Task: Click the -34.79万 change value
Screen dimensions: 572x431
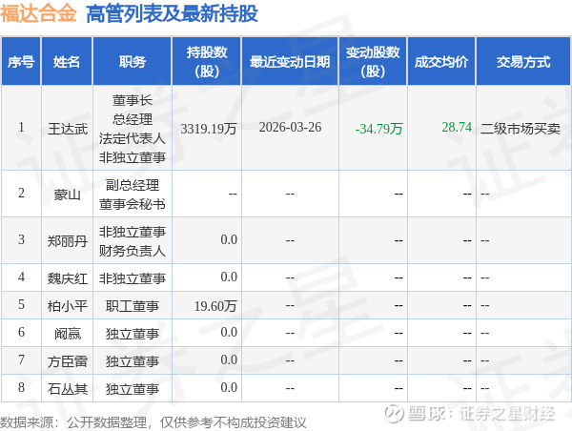Action: 379,129
